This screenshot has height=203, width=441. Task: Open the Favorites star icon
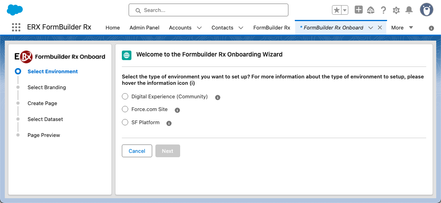[x=337, y=10]
